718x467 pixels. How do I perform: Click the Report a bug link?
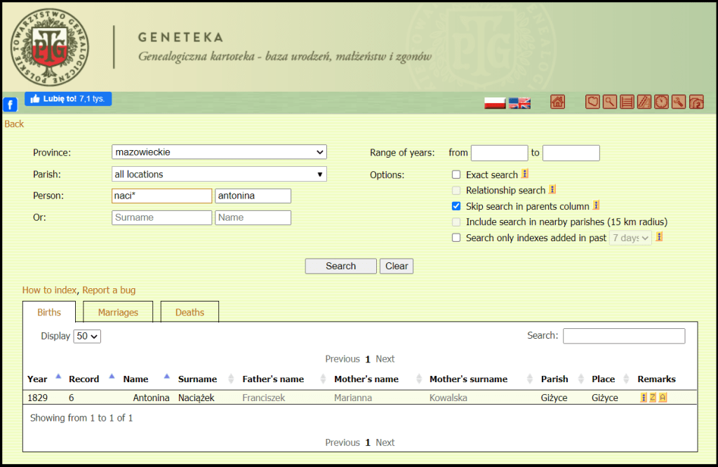pyautogui.click(x=109, y=290)
